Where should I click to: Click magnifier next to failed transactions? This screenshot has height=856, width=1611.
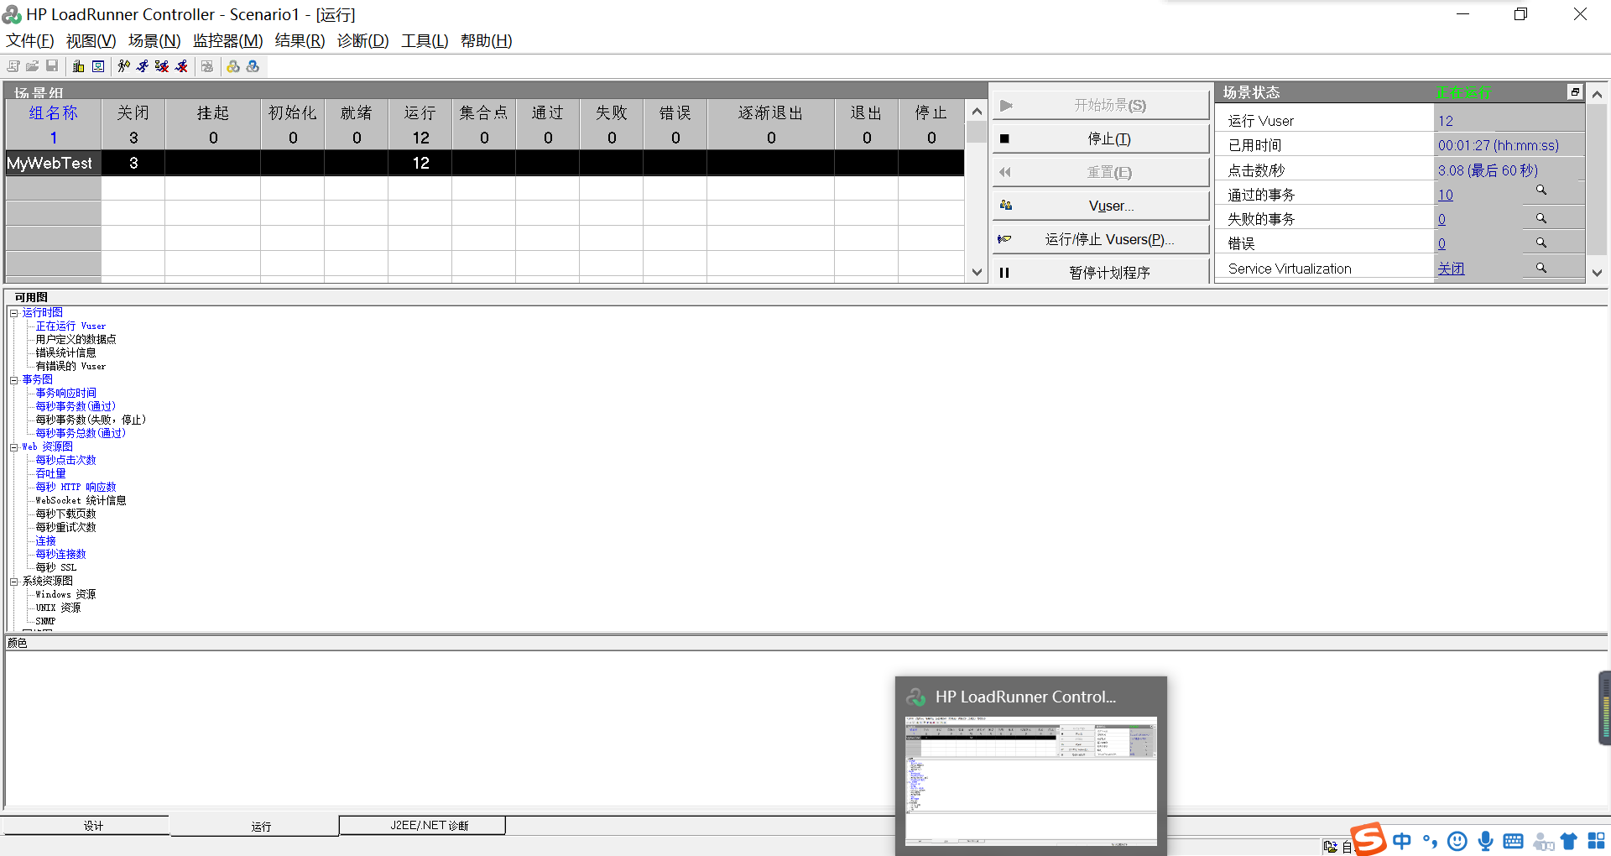tap(1541, 218)
